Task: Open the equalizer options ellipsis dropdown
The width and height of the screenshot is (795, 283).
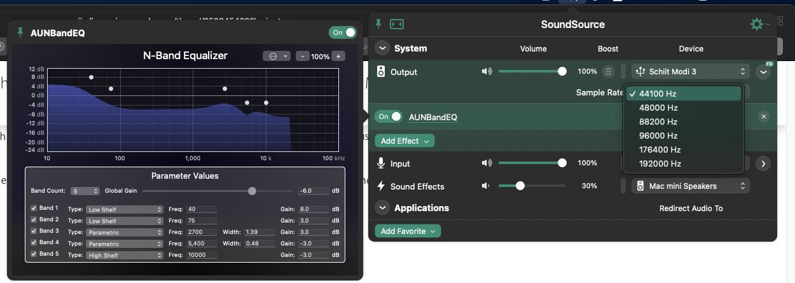Action: (x=277, y=56)
